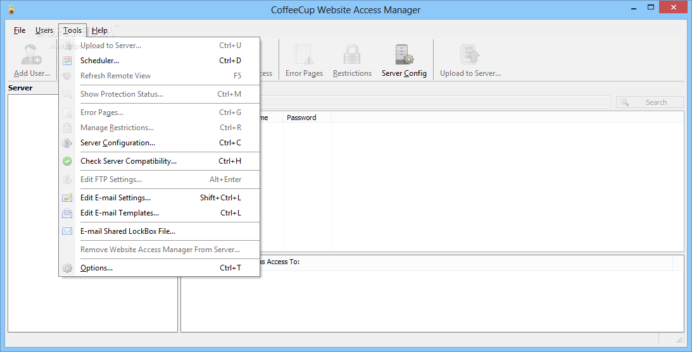Click the Server Configuration menu icon
Screen dimensions: 692x352
click(x=67, y=143)
